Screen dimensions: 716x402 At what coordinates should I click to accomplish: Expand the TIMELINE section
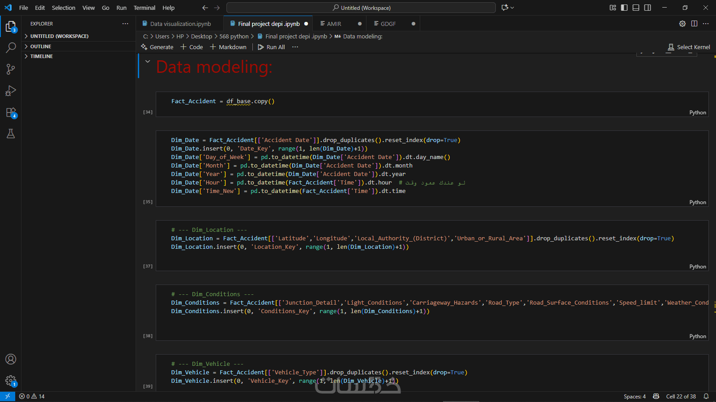click(42, 56)
